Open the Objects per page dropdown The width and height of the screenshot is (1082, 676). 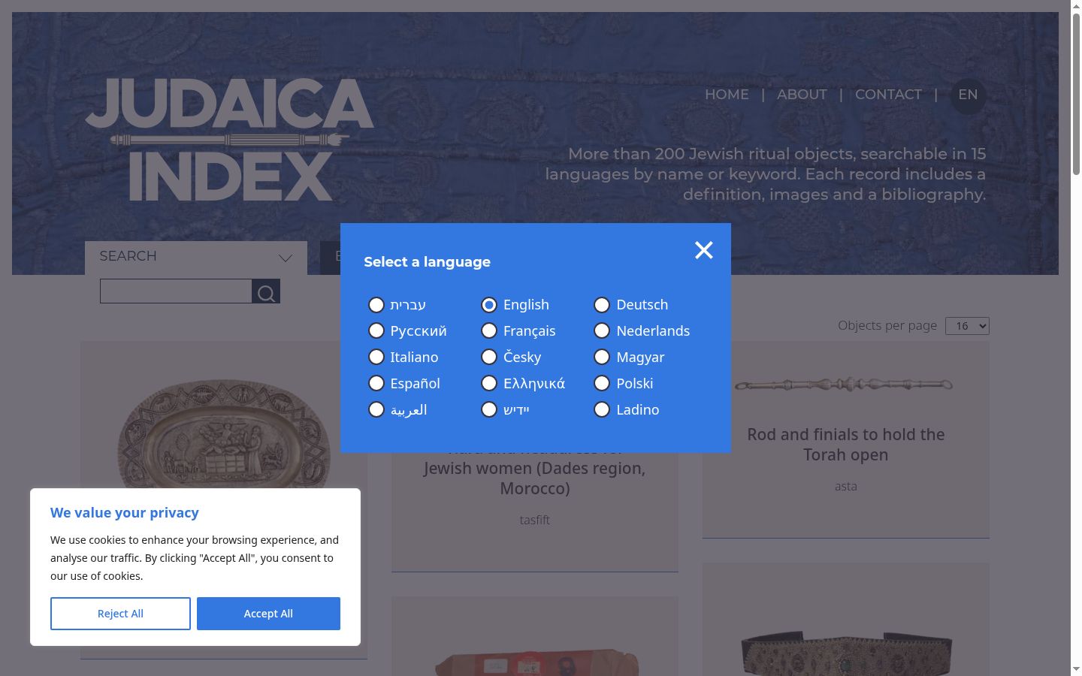point(967,326)
